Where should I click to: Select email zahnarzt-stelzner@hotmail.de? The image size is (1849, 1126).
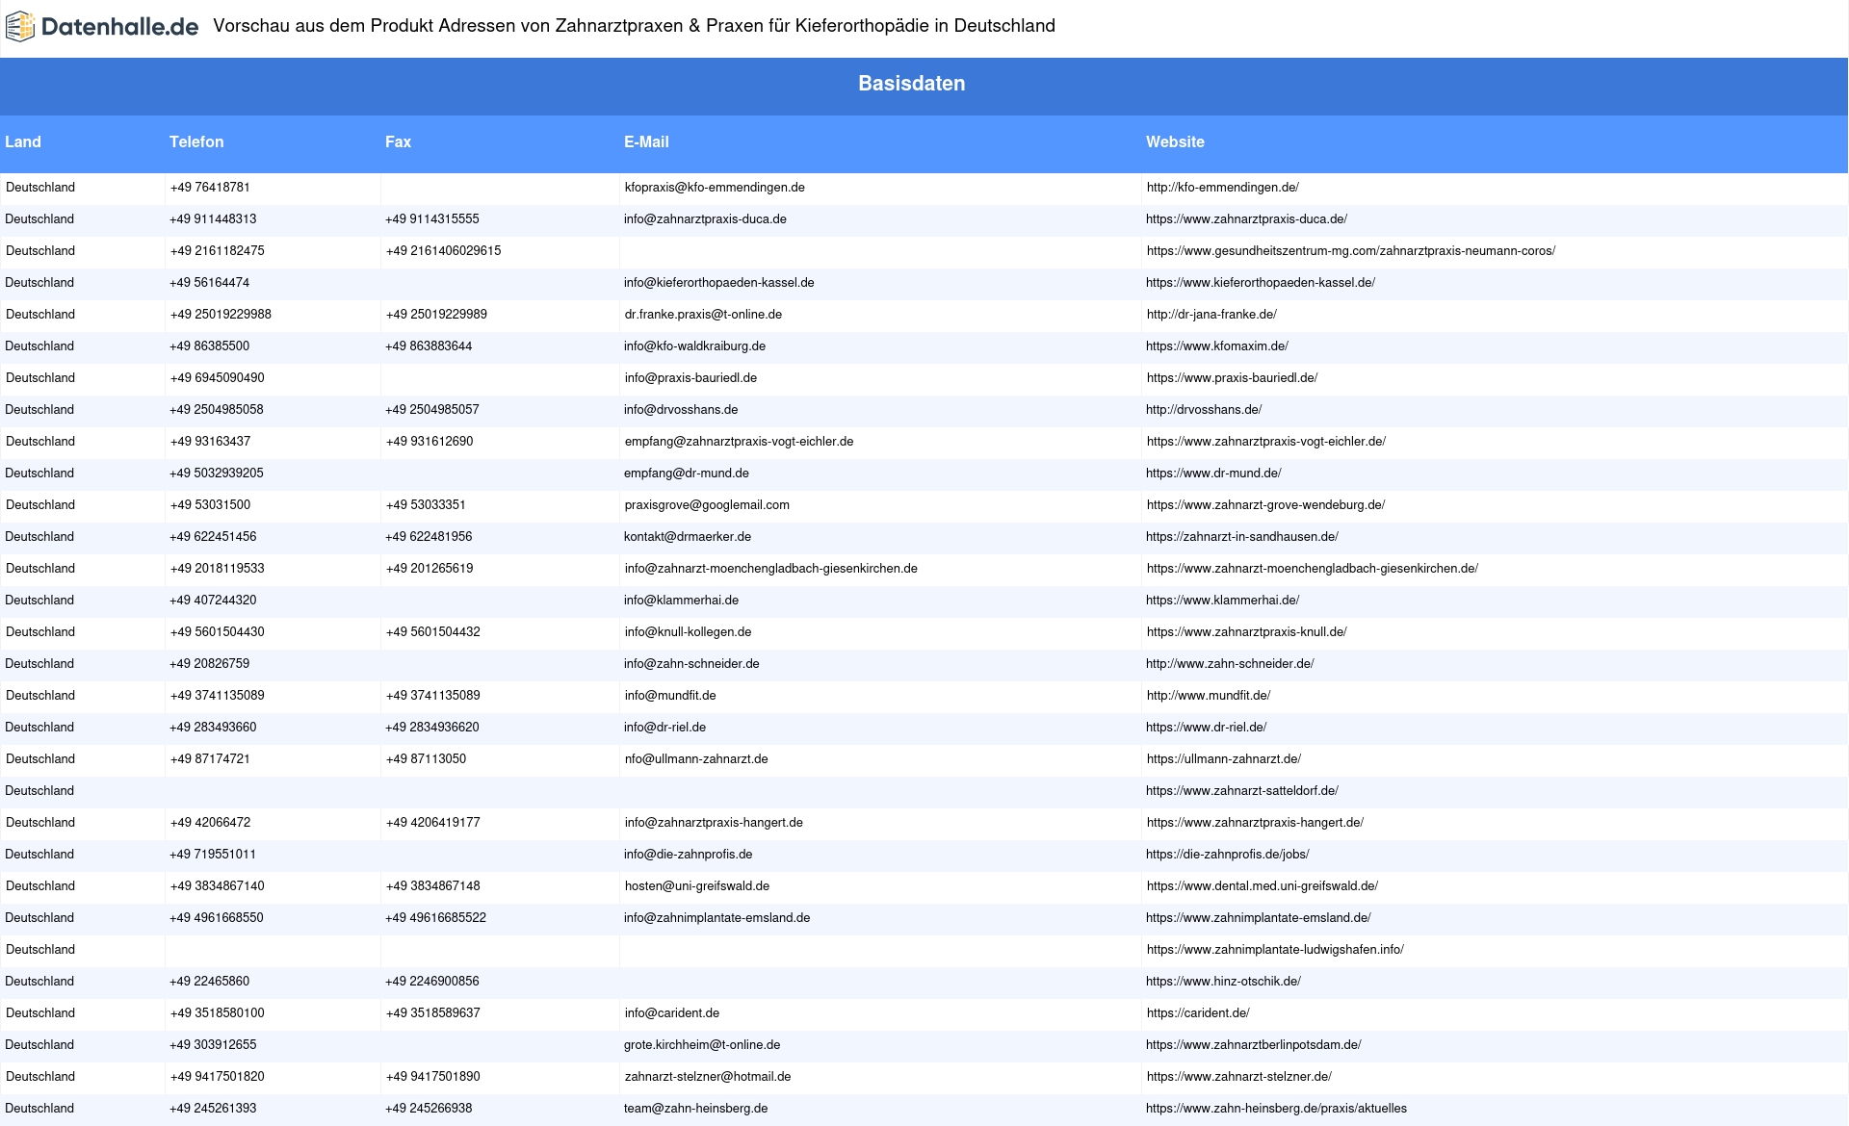click(x=708, y=1077)
